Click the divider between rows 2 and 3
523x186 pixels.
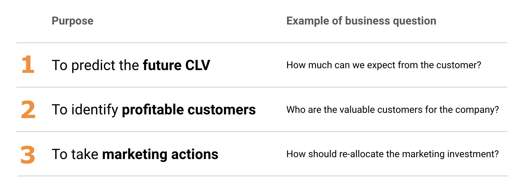coord(261,131)
